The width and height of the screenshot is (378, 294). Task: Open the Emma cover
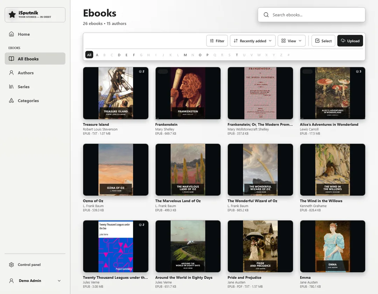tap(333, 246)
